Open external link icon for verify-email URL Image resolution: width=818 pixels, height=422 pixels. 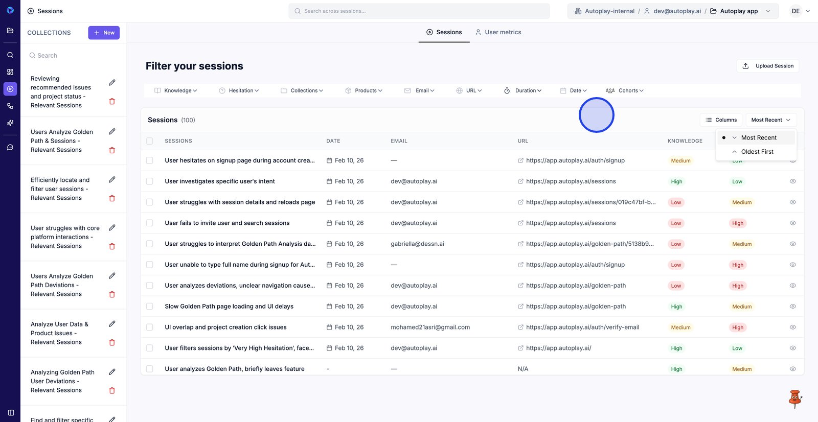coord(520,327)
